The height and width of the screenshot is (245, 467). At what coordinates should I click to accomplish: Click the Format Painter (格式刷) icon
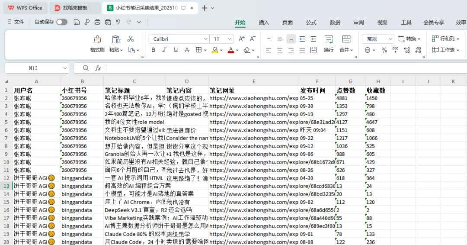tap(97, 39)
